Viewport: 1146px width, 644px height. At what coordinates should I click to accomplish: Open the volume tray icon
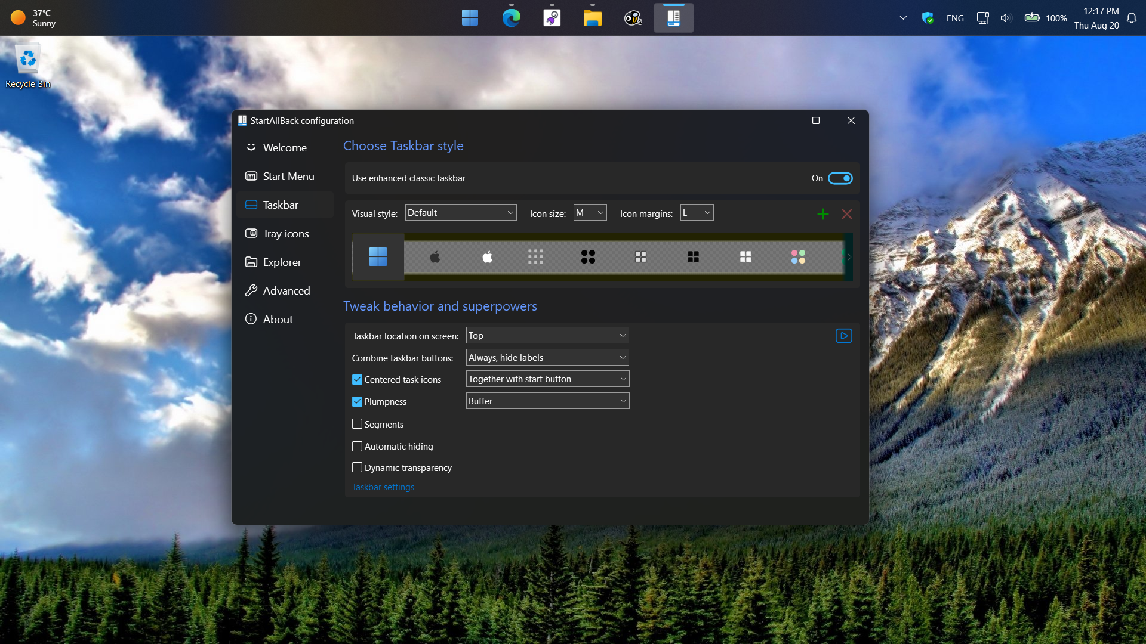click(1006, 18)
